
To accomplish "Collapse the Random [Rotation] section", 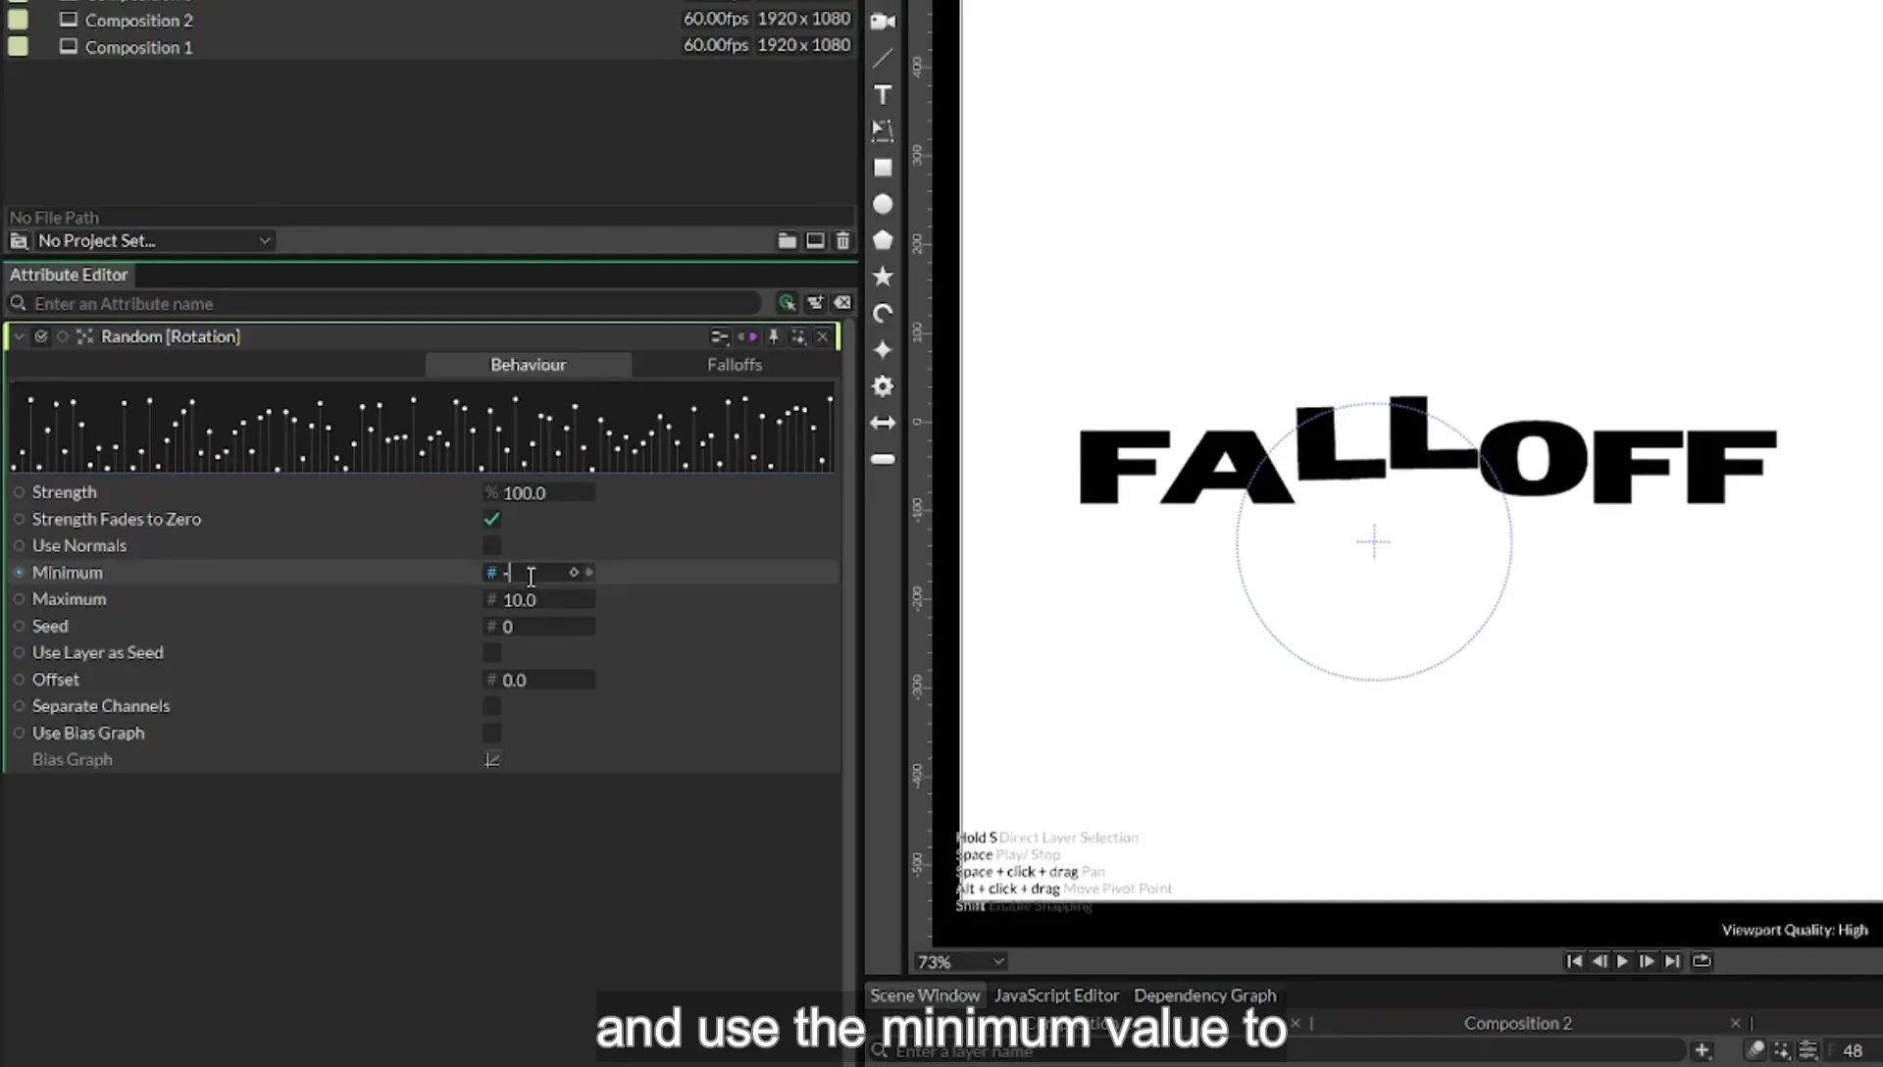I will pyautogui.click(x=19, y=336).
